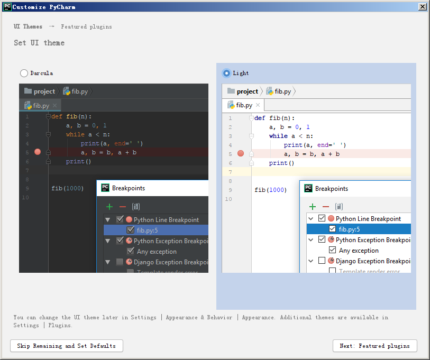430x360 pixels.
Task: Select the fib.py tab in Darcula preview
Action: pos(40,105)
